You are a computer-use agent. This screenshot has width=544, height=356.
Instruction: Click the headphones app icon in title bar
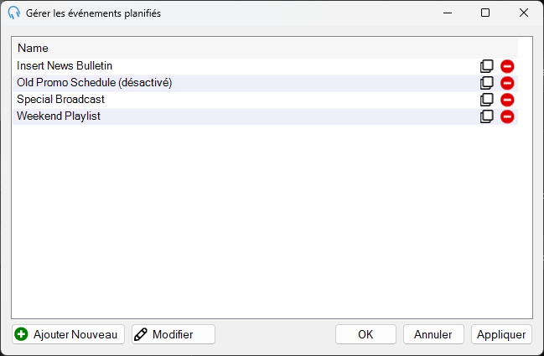[x=14, y=13]
